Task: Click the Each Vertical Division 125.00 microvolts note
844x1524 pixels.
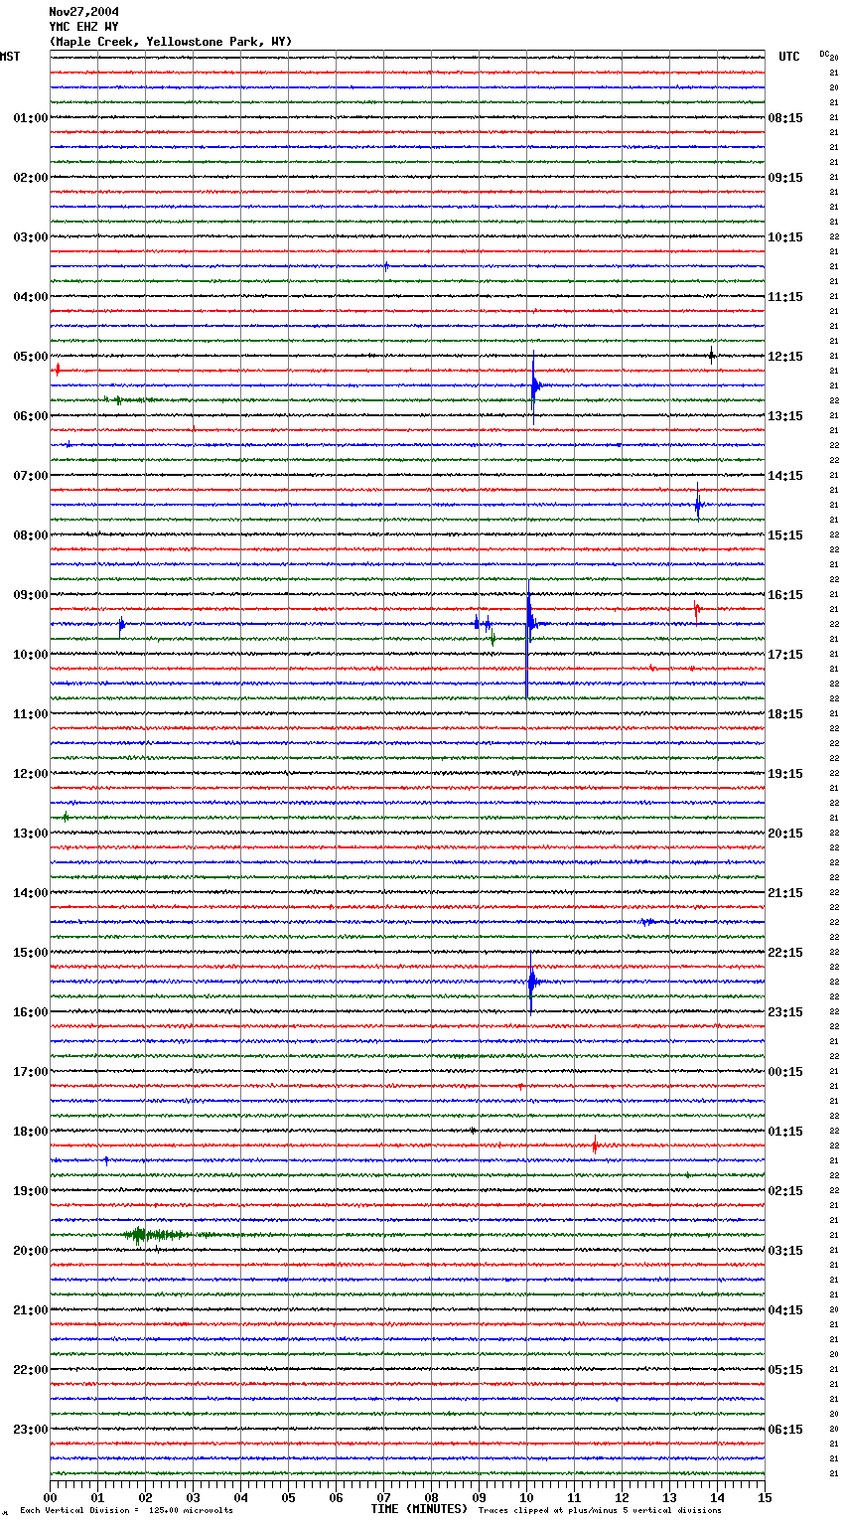Action: [x=126, y=1510]
